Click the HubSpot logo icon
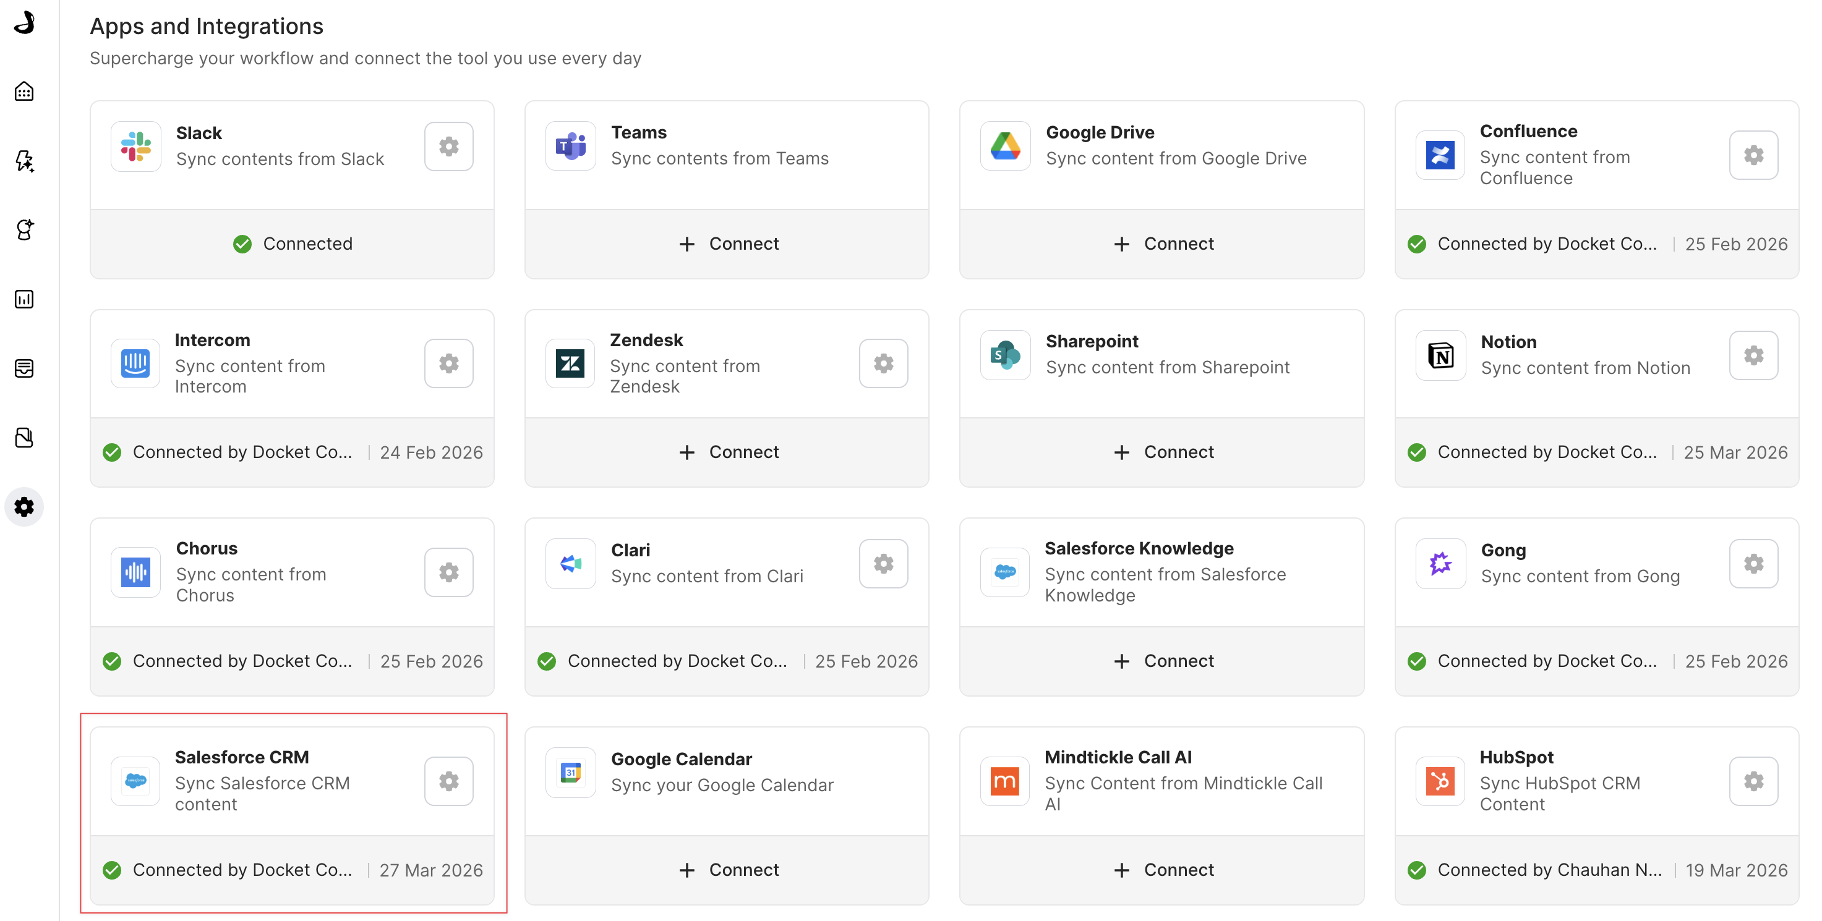1822x921 pixels. click(x=1440, y=781)
